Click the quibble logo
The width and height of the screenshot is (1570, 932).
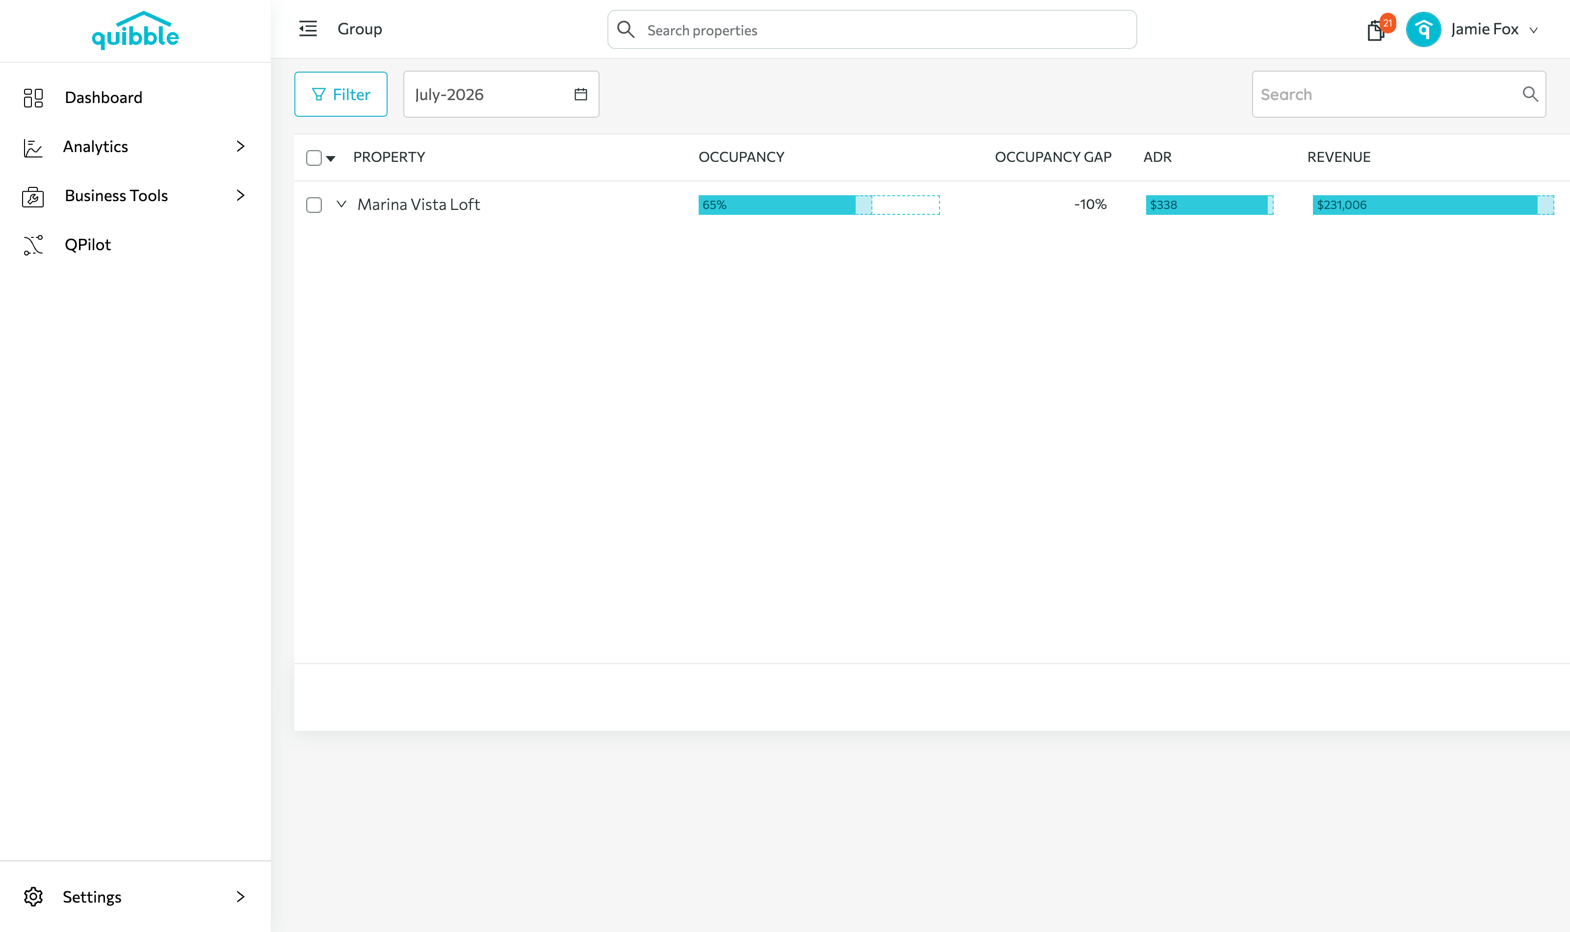[x=135, y=30]
